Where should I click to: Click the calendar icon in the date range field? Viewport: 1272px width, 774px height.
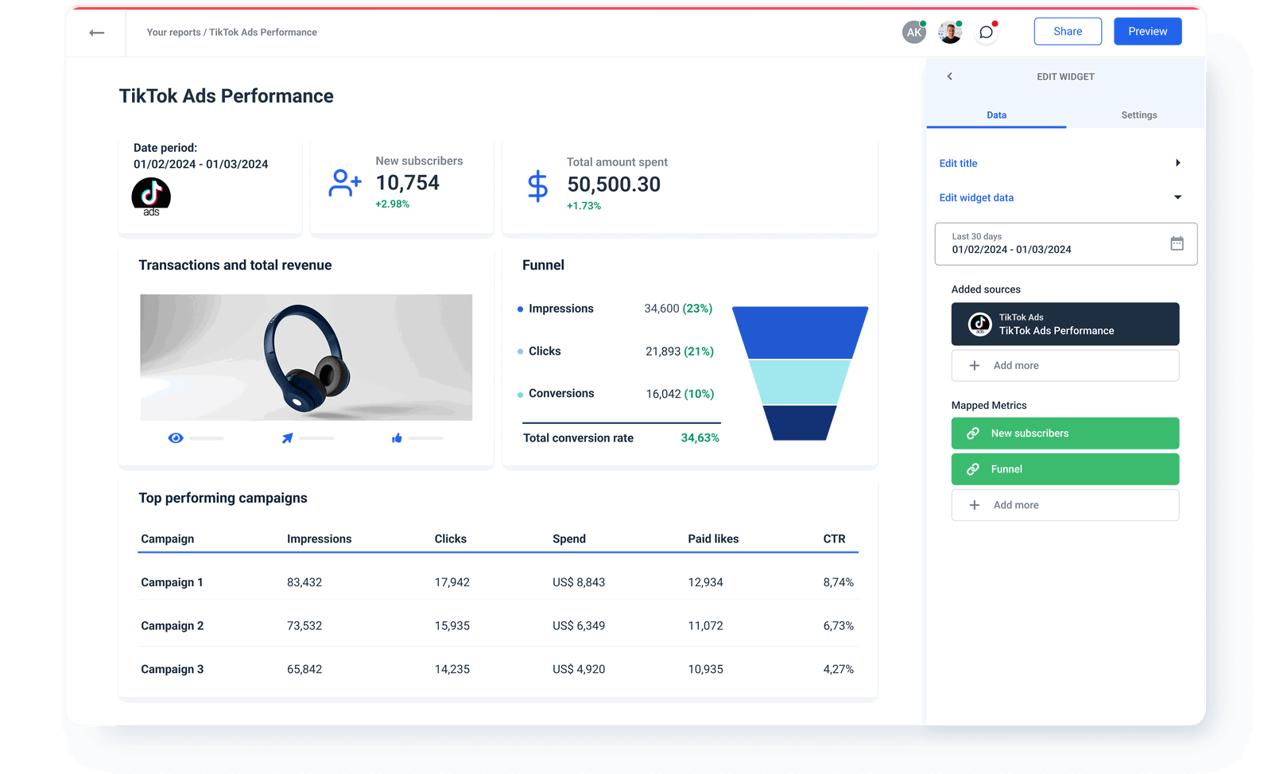pyautogui.click(x=1177, y=243)
